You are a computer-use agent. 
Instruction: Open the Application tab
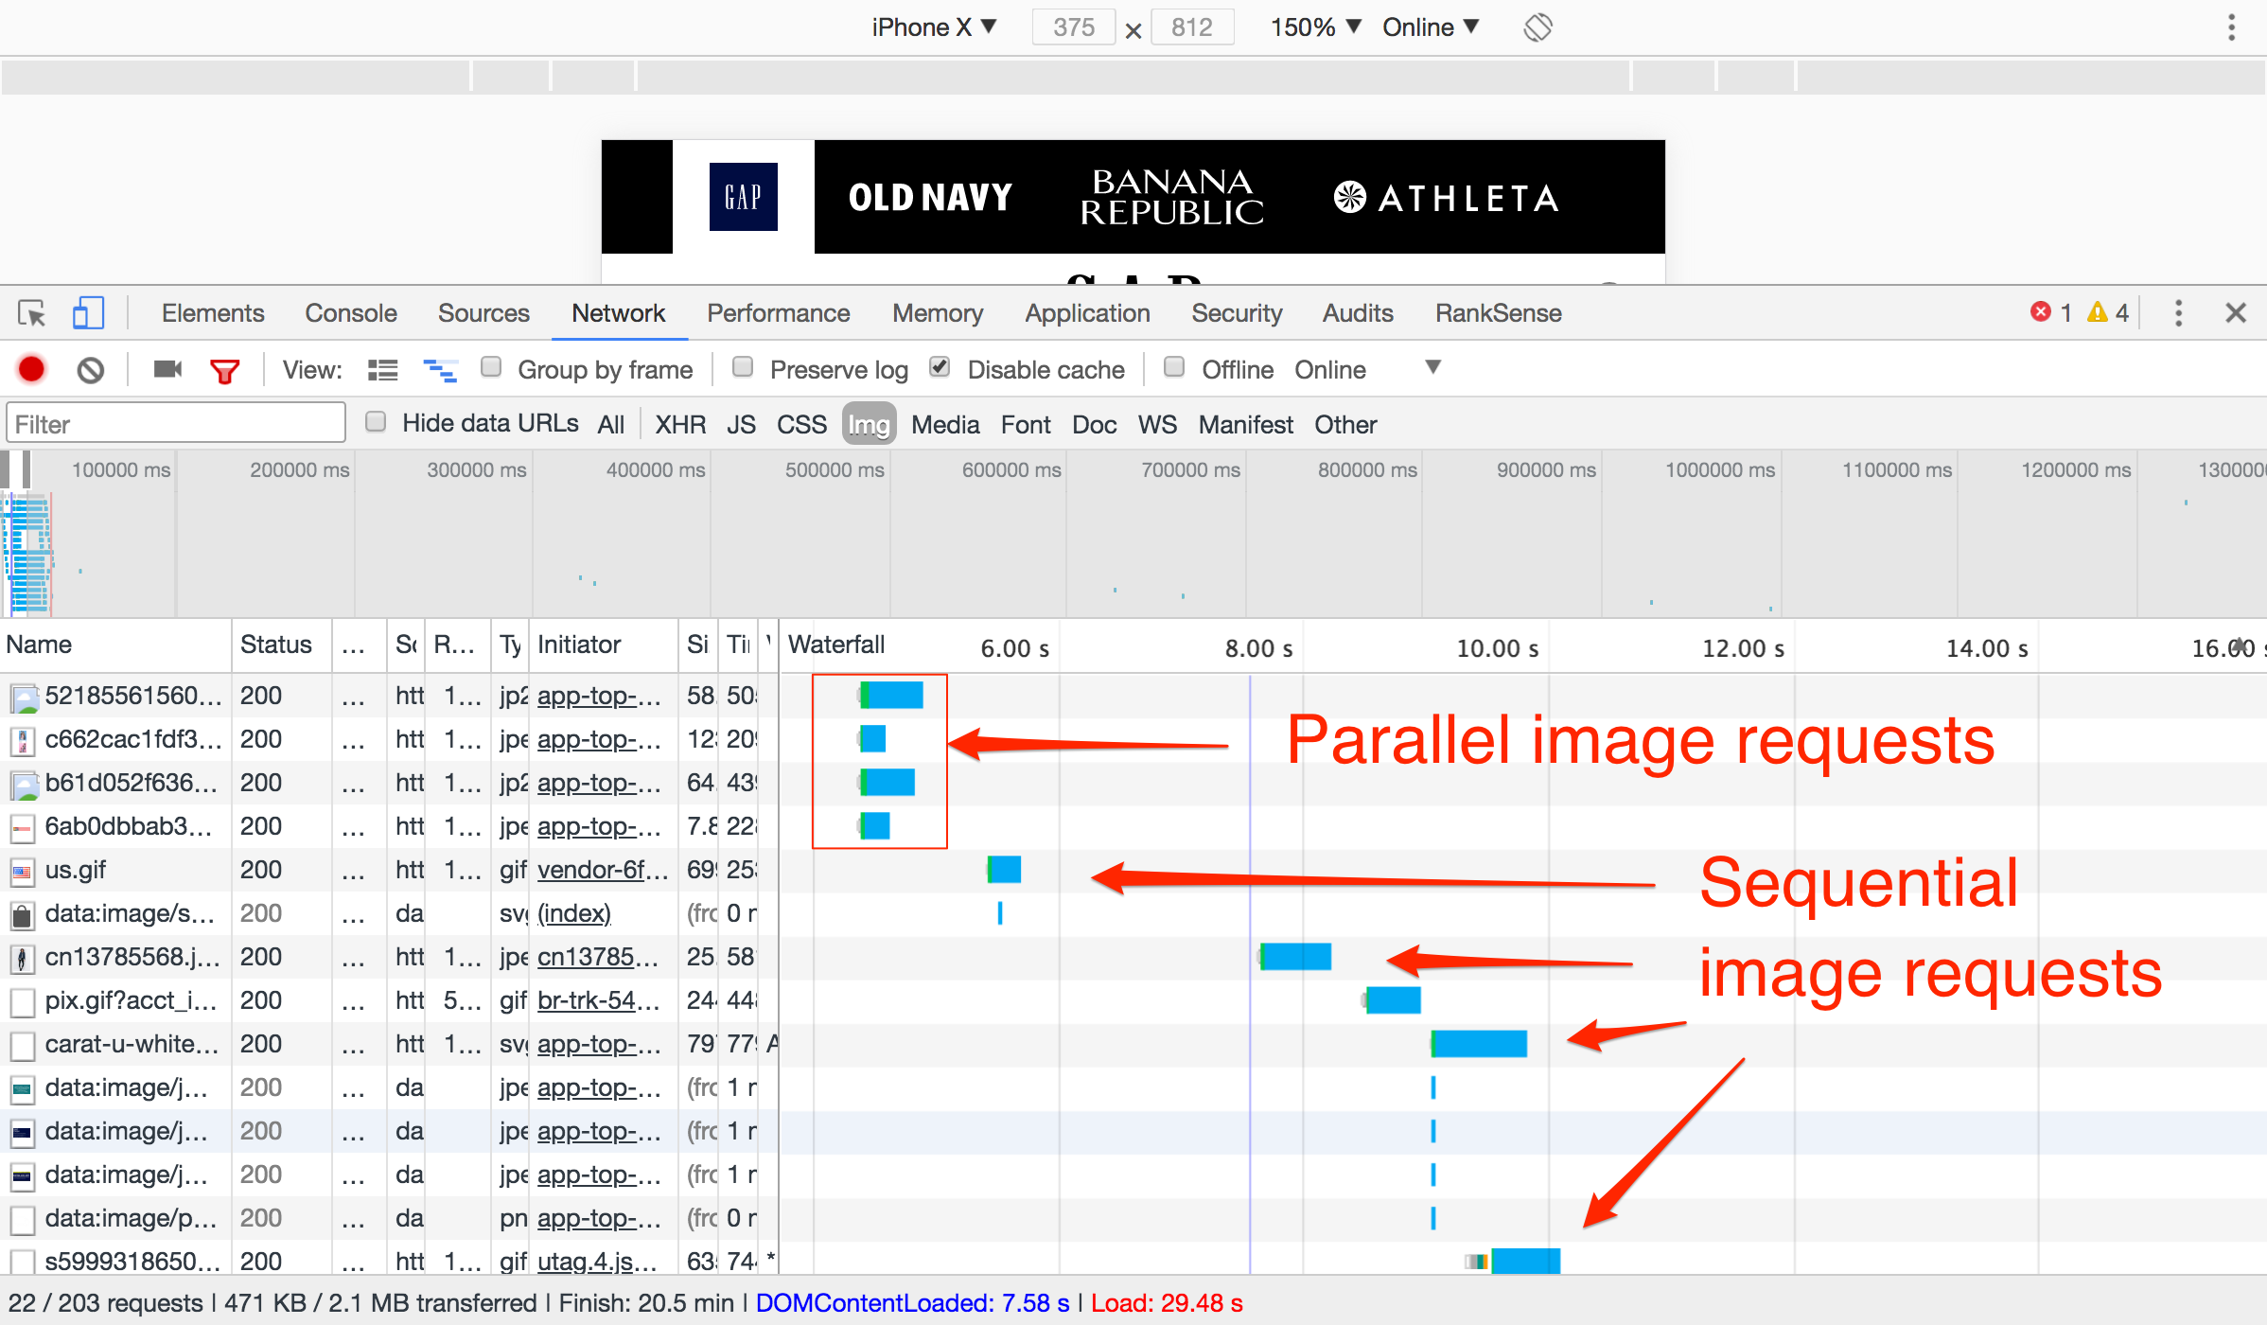coord(1088,313)
